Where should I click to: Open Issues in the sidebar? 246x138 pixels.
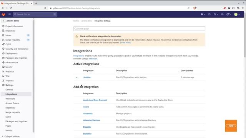[8, 35]
